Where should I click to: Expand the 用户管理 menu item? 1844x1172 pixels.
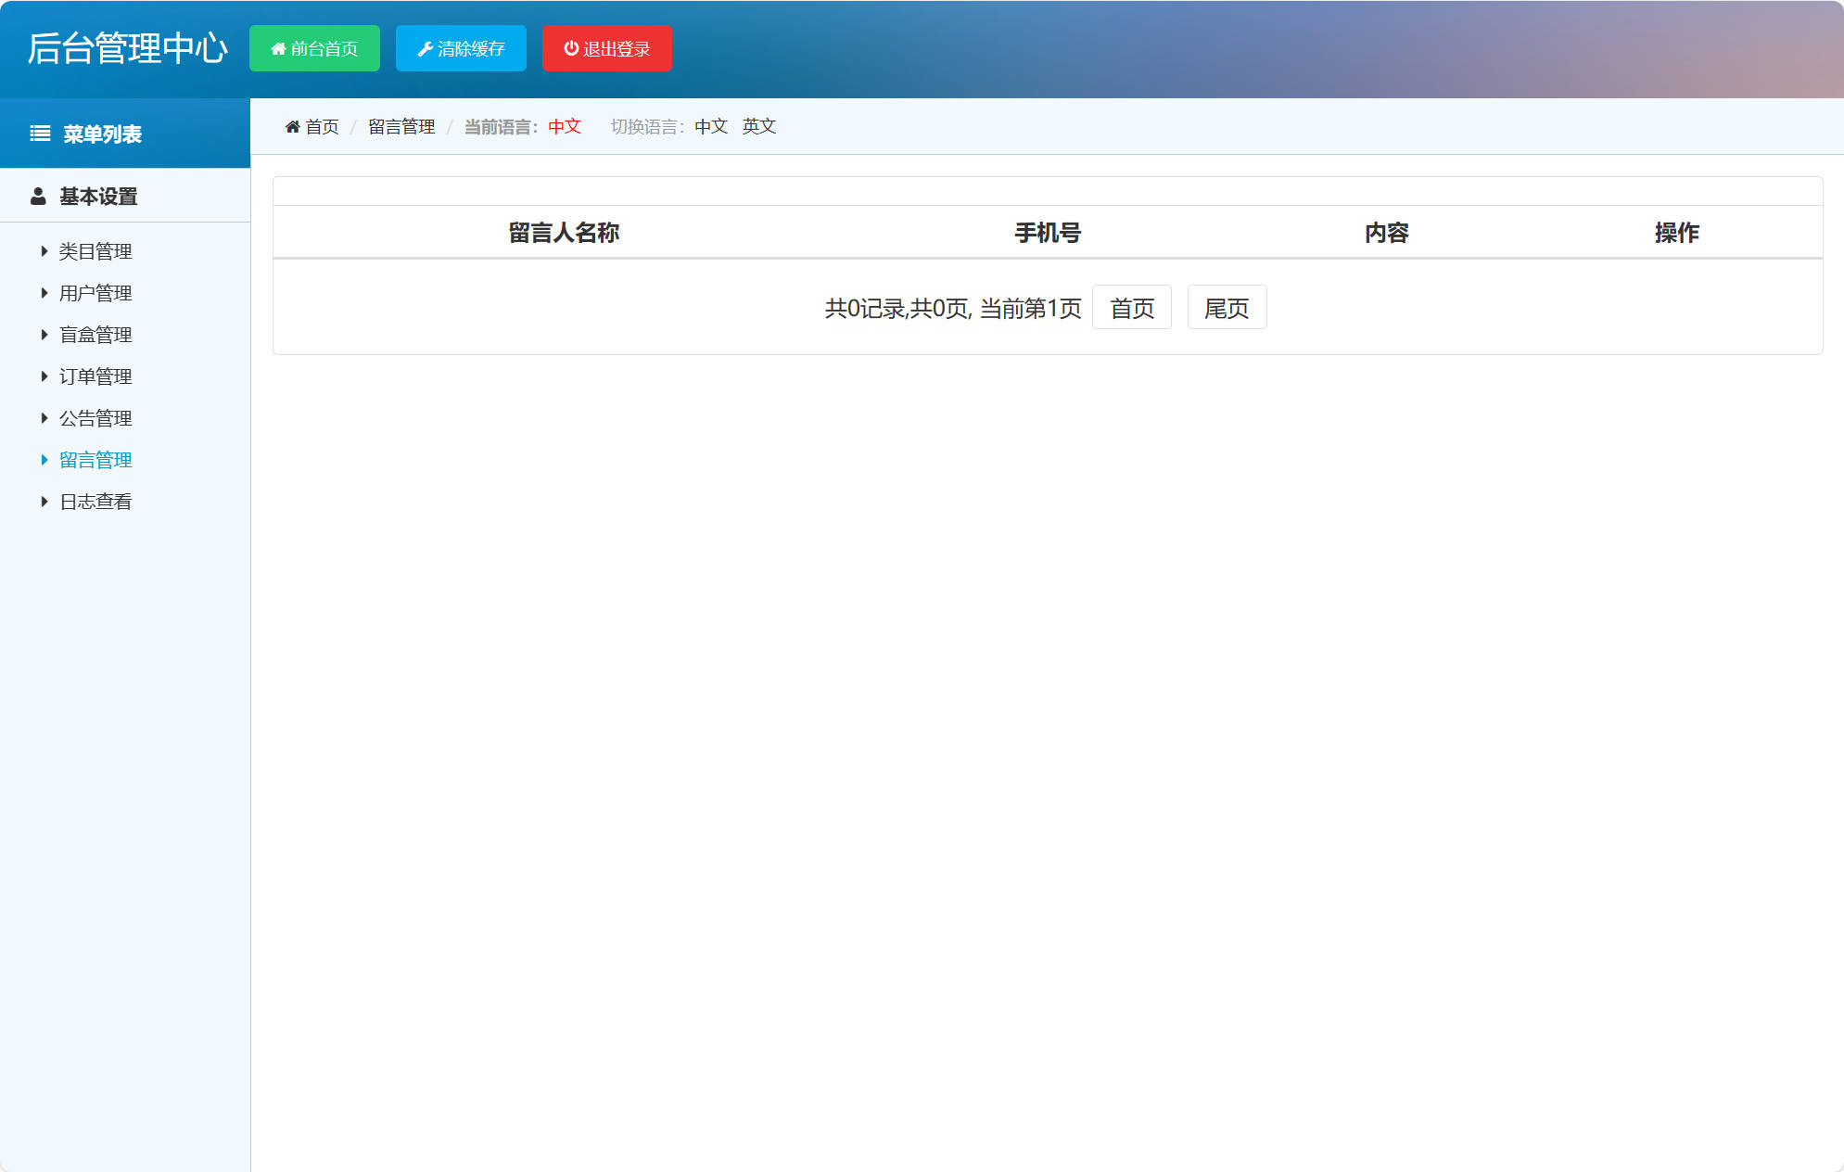(44, 292)
